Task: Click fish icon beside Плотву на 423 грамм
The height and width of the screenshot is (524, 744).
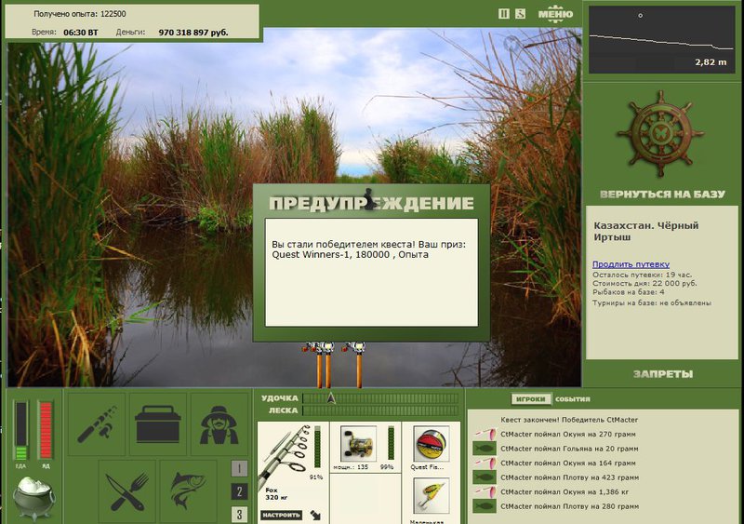Action: (x=485, y=477)
